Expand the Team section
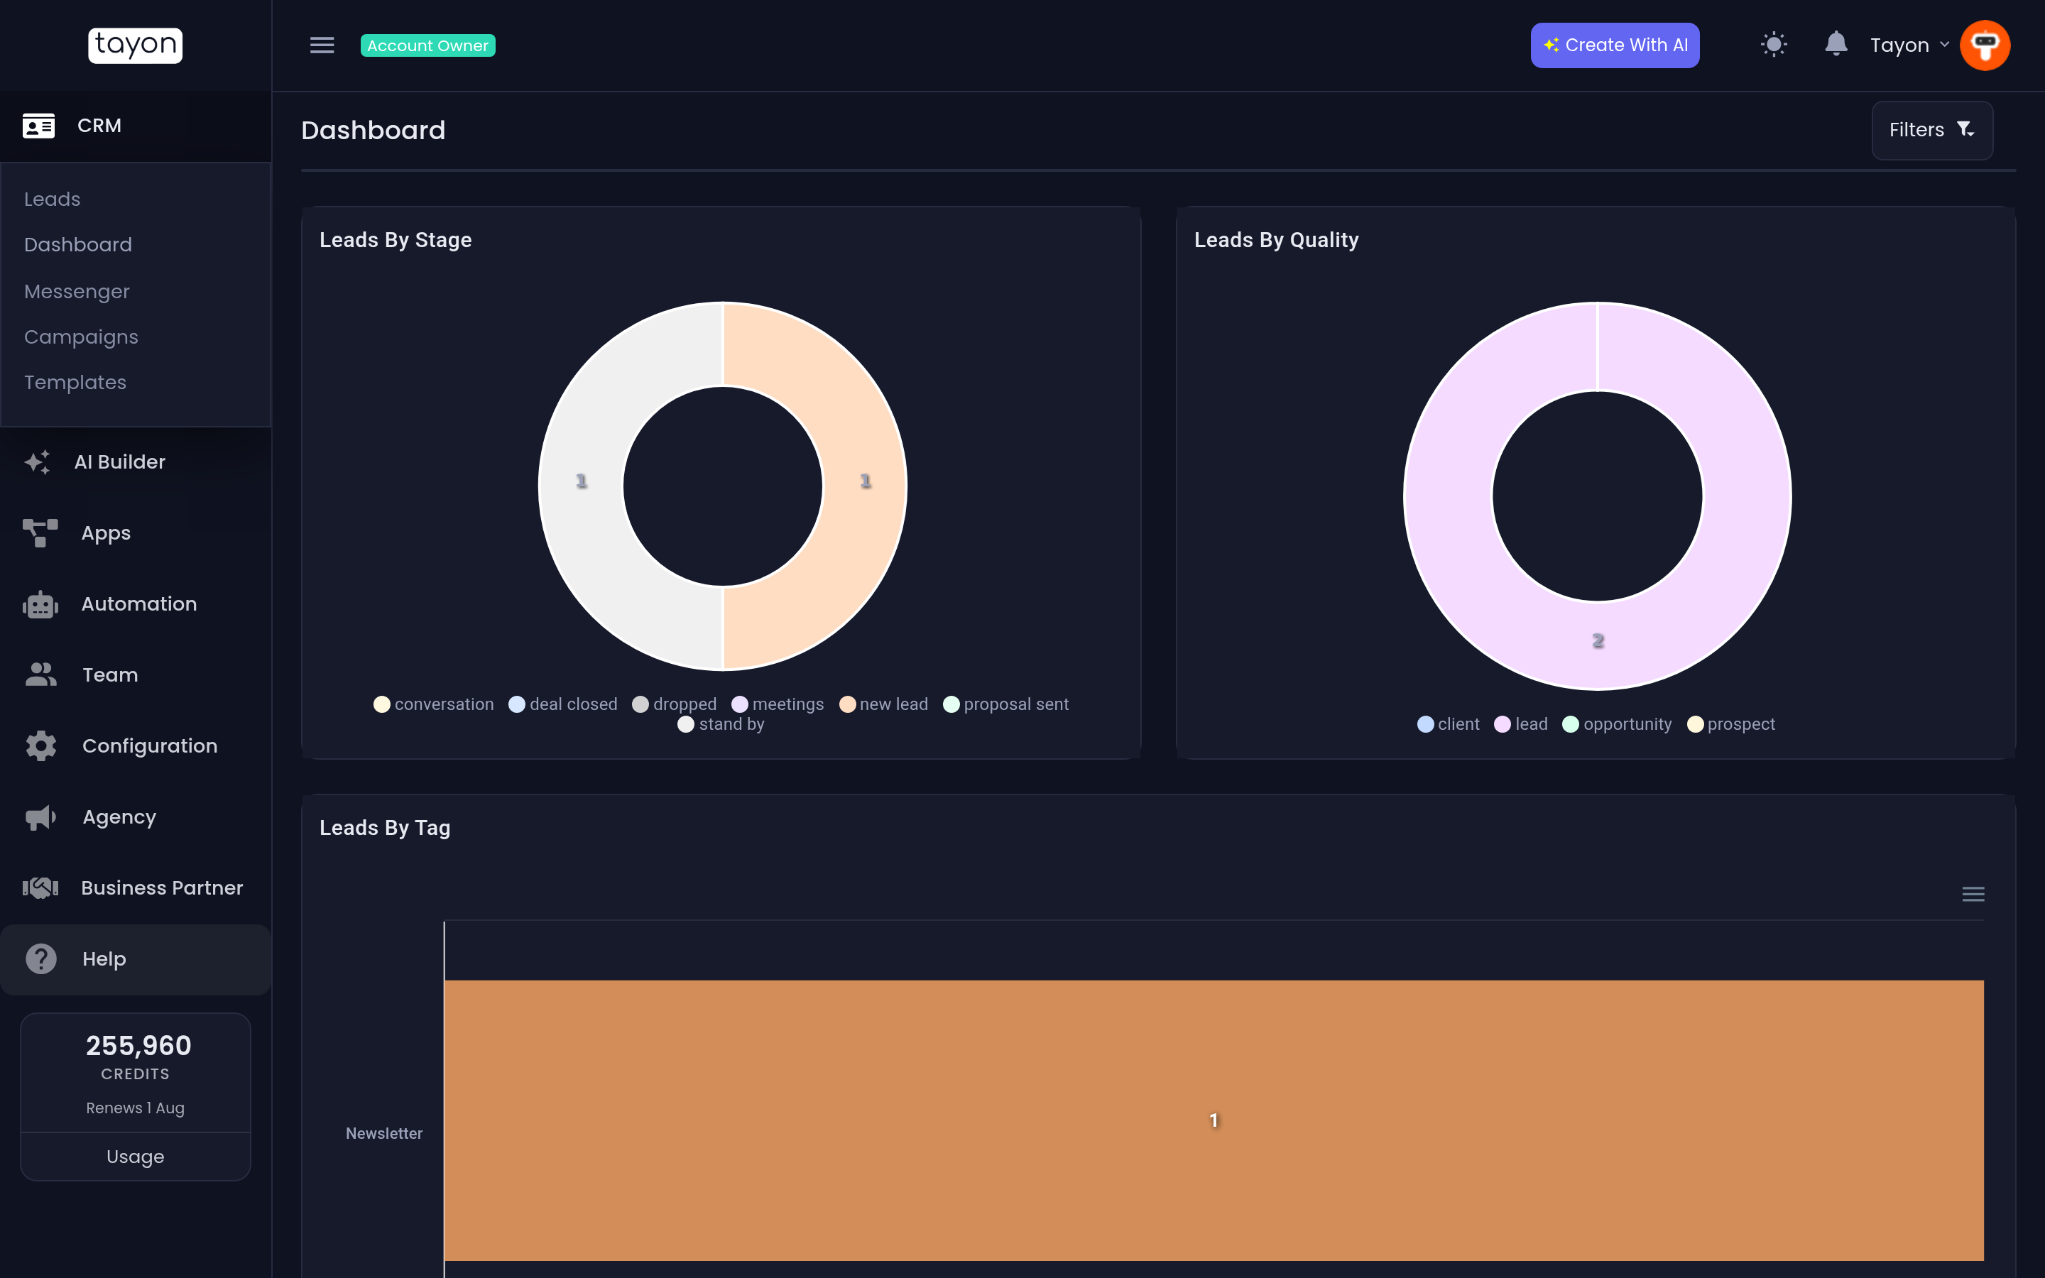Image resolution: width=2045 pixels, height=1278 pixels. point(135,674)
